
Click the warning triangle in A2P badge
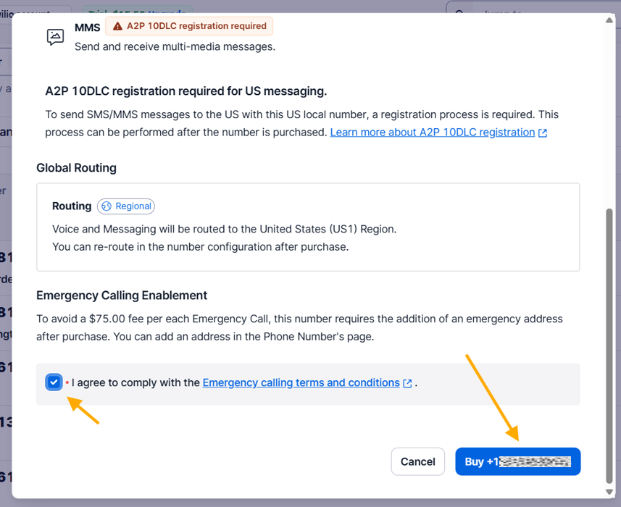[117, 26]
